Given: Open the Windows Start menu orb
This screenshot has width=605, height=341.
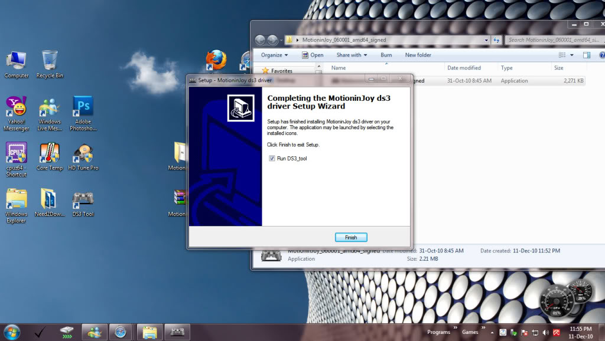Looking at the screenshot, I should coord(11,332).
